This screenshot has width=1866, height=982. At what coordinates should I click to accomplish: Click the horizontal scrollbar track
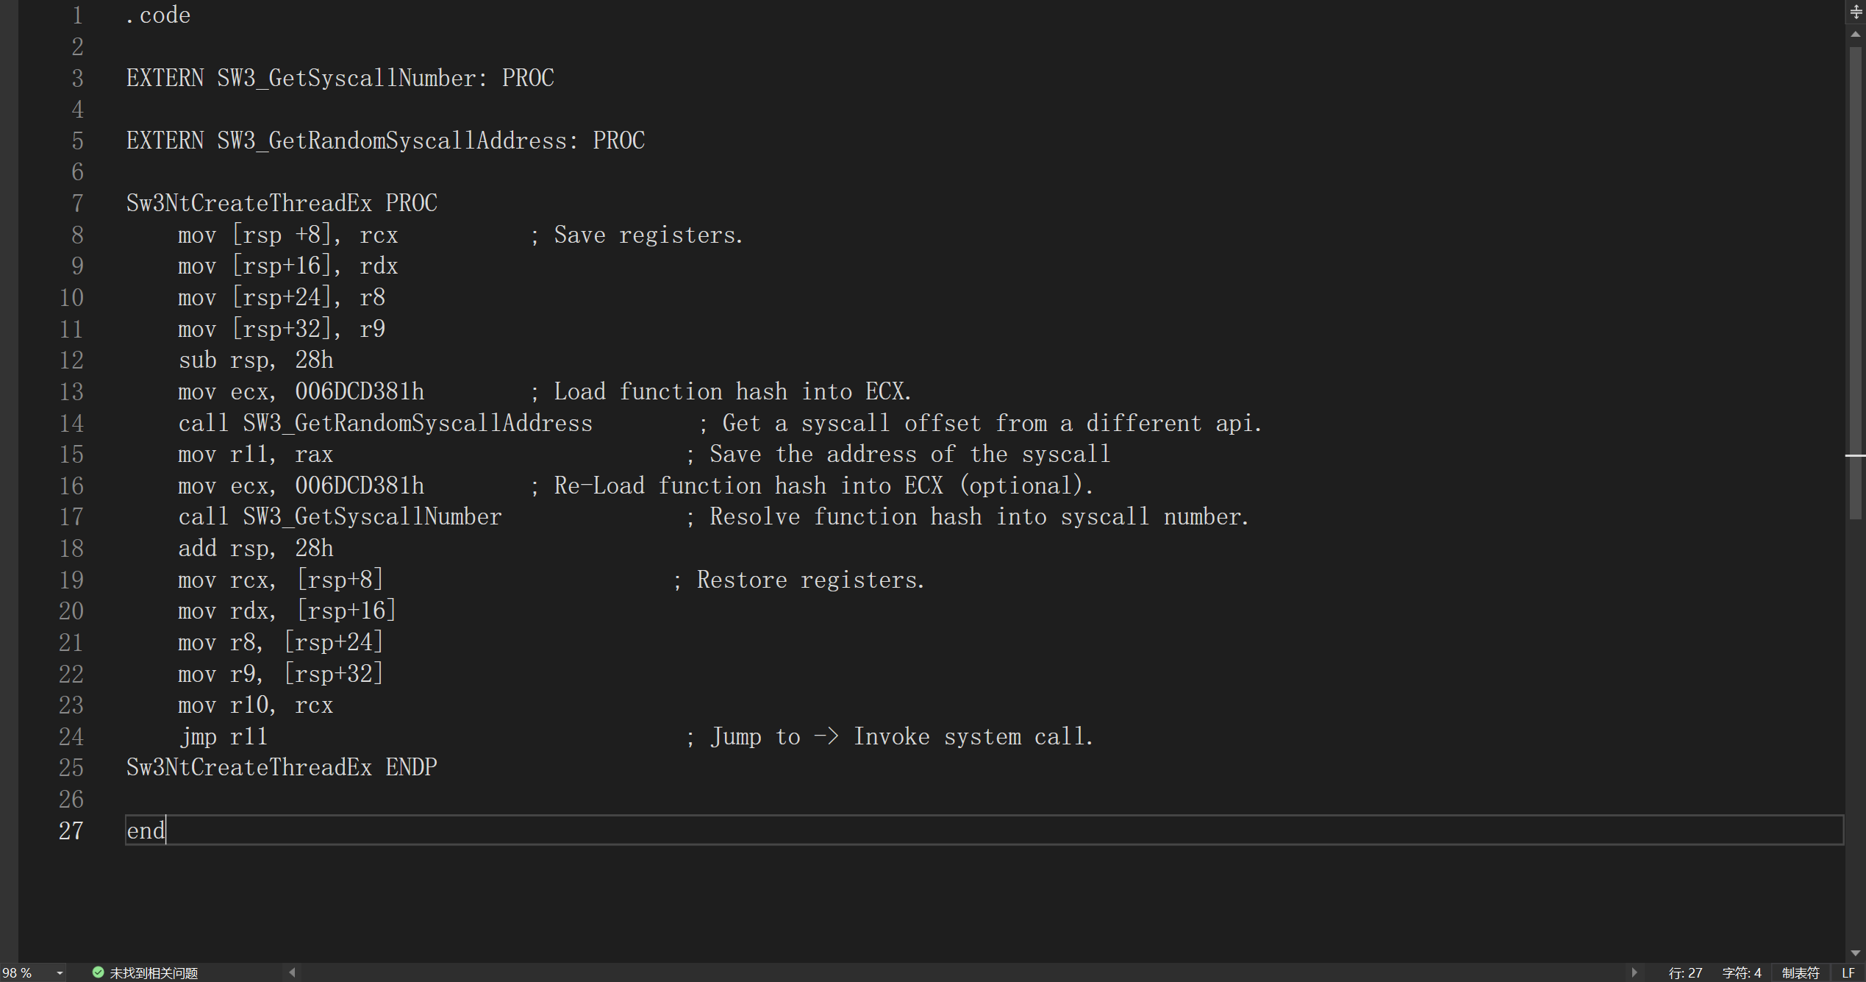pos(956,972)
